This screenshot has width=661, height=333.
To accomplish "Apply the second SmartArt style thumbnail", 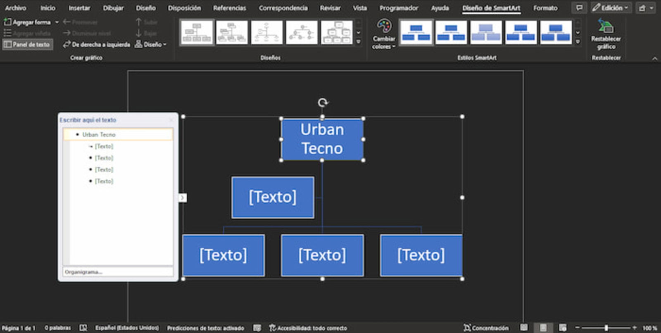I will click(451, 32).
